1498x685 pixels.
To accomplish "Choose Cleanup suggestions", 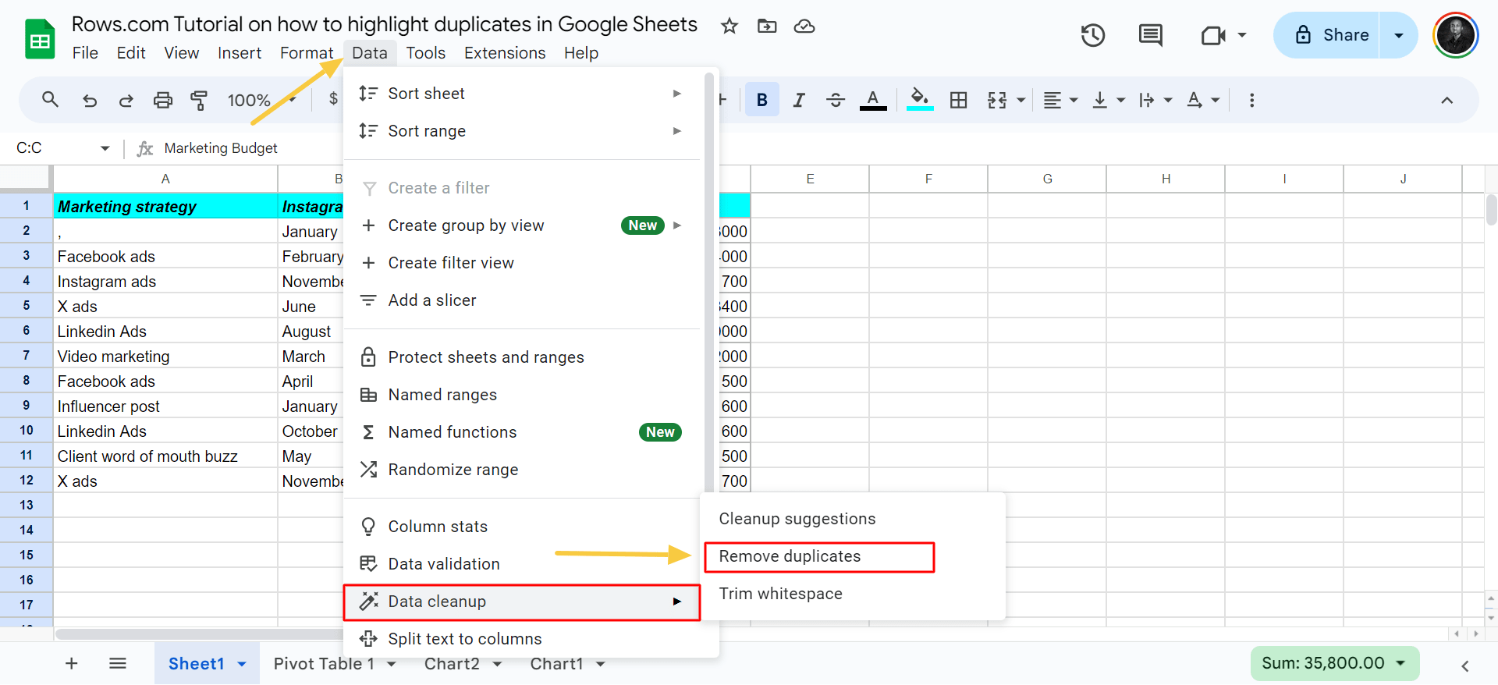I will [x=852, y=519].
